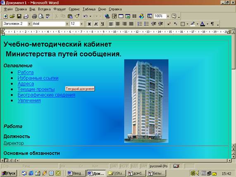Image resolution: width=236 pixels, height=177 pixels.
Task: Open the font color A dropdown arrow
Action: [207, 24]
